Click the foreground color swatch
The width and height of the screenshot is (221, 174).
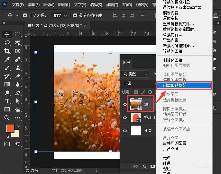coord(10,128)
